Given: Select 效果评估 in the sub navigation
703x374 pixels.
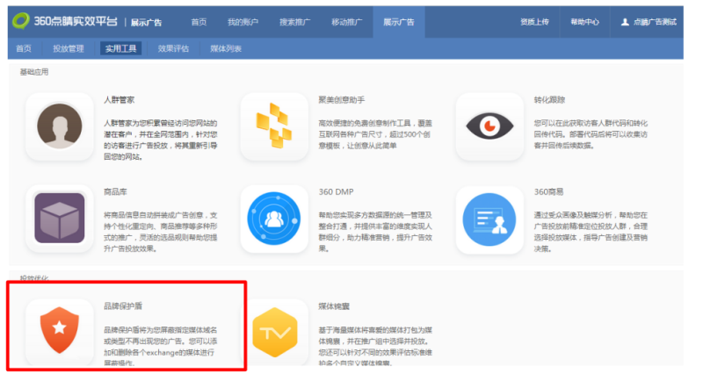Looking at the screenshot, I should tap(171, 49).
